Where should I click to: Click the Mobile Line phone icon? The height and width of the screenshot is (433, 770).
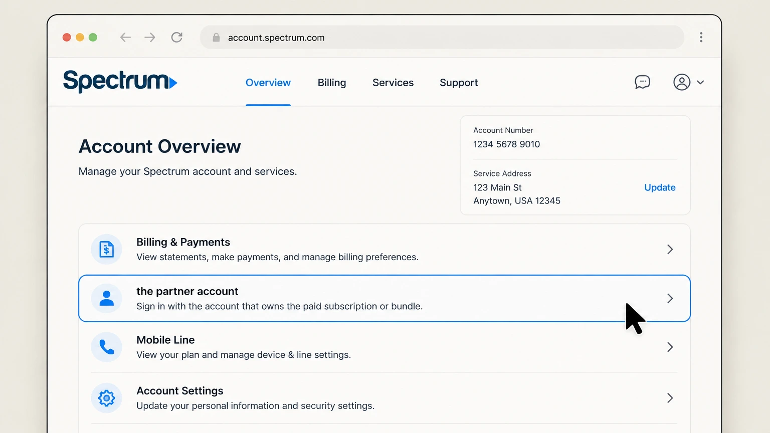[x=106, y=347]
